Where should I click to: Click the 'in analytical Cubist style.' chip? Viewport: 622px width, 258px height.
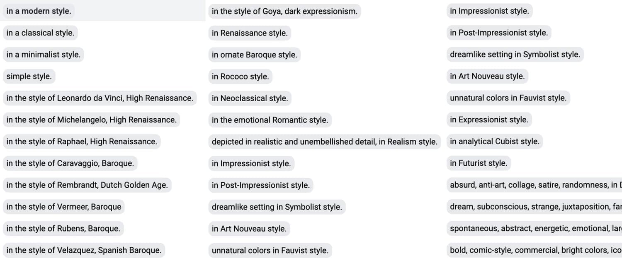pyautogui.click(x=494, y=141)
